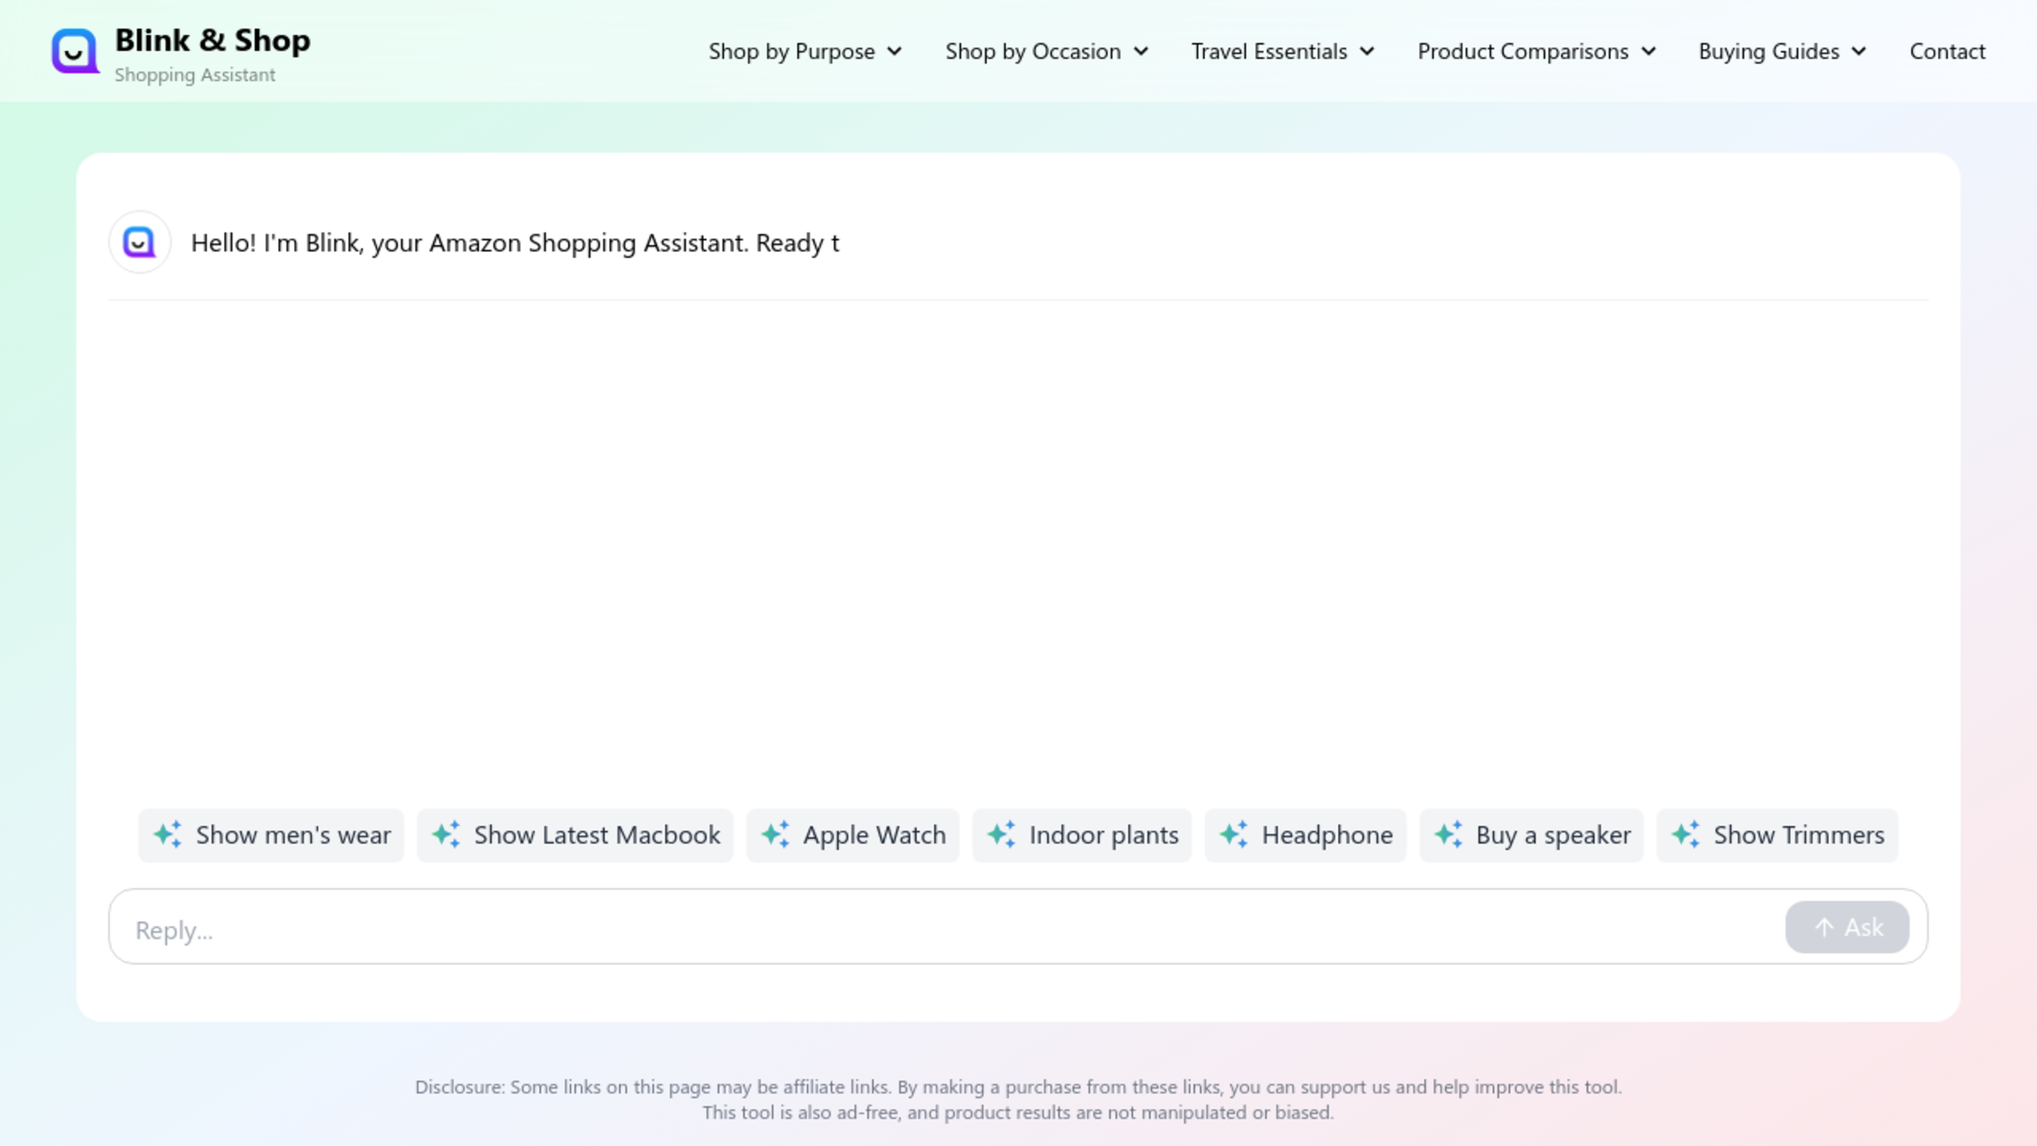Select the Show Trimmers suggestion
2037x1146 pixels.
click(1777, 835)
